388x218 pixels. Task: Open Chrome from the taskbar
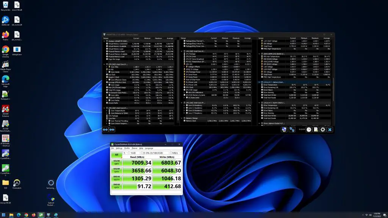(26, 215)
